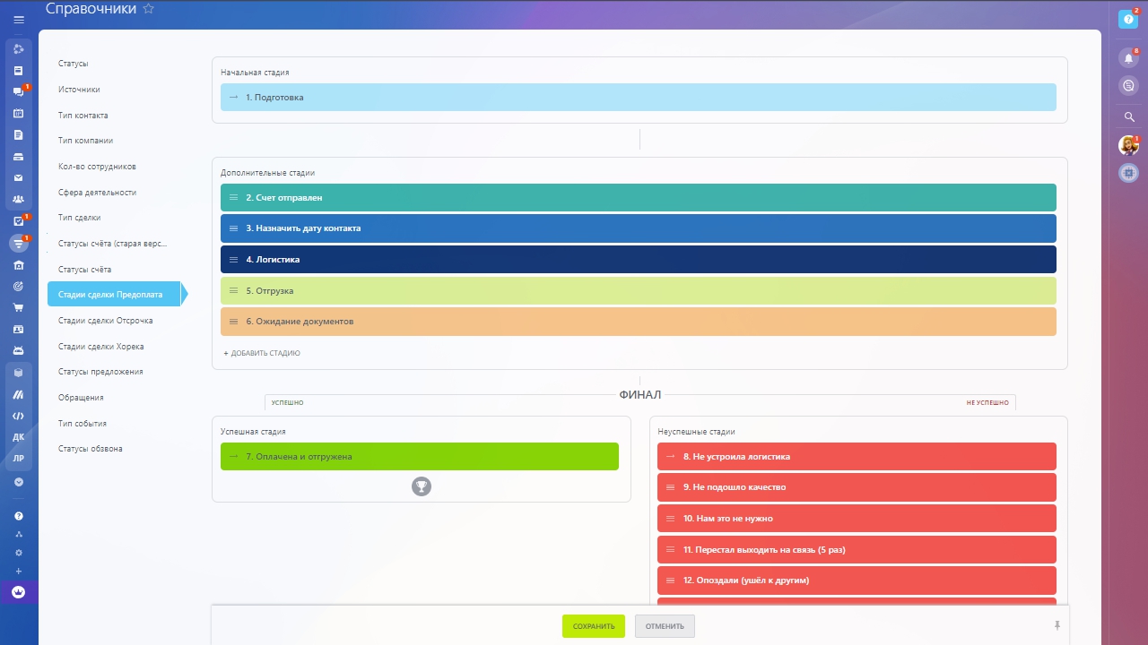This screenshot has height=645, width=1148.
Task: Open the search magnifier in right panel
Action: pos(1129,117)
